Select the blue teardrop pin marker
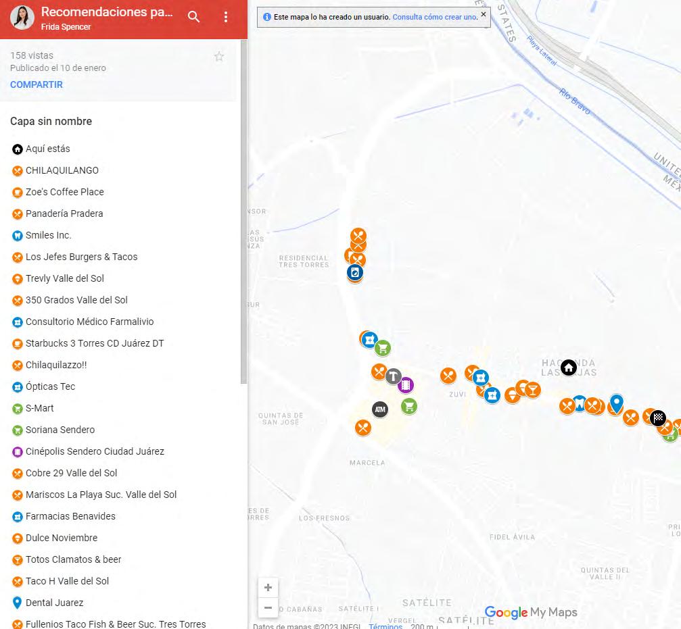The height and width of the screenshot is (629, 681). 616,403
